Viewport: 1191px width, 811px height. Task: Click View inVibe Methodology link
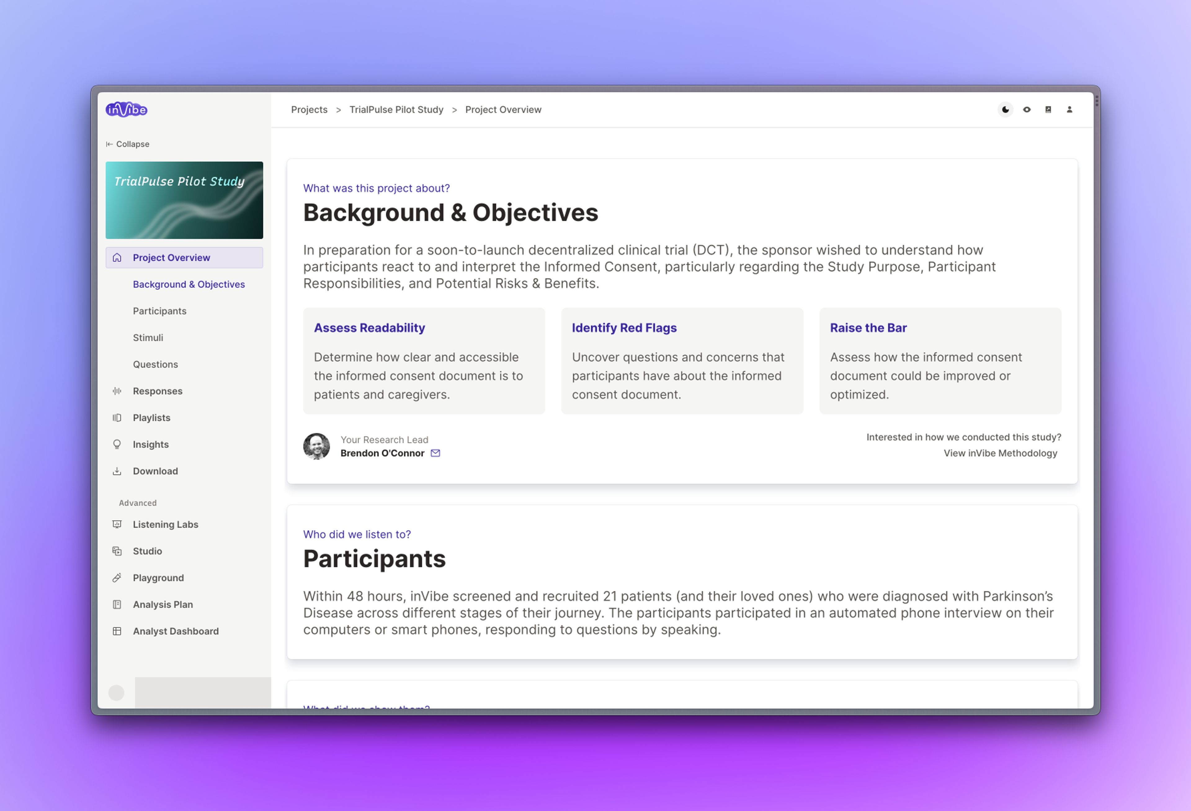(1000, 453)
